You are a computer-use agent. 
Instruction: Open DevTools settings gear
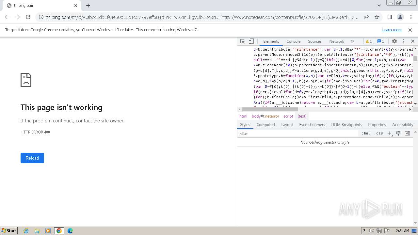pyautogui.click(x=394, y=41)
